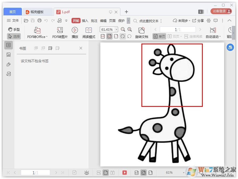The width and height of the screenshot is (238, 179).
Task: Select the annotation pen icon in sidebar
Action: (x=8, y=64)
